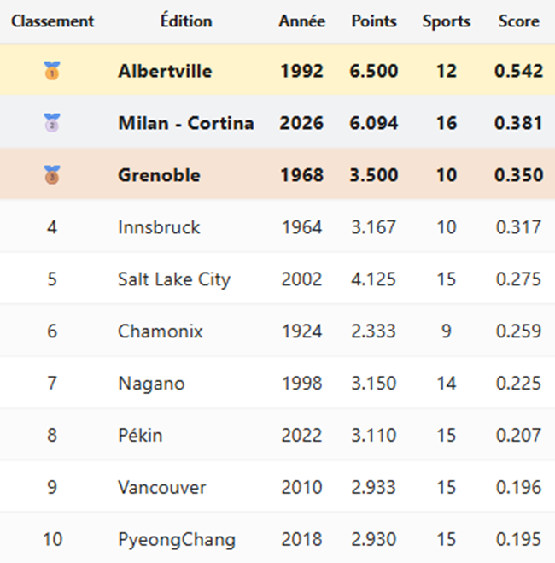Select the Vancouver table row

[162, 488]
